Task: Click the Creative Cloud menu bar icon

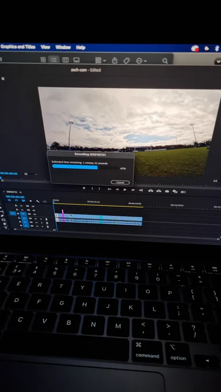Action: [x=195, y=48]
